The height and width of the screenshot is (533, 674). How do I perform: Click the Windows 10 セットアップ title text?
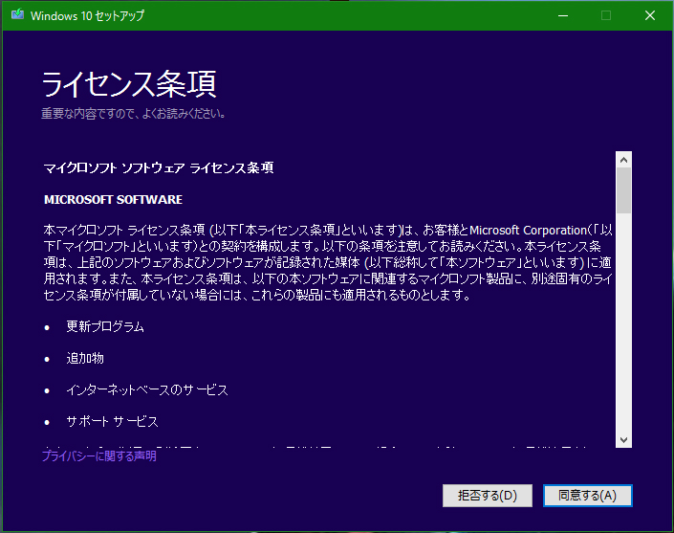pyautogui.click(x=88, y=15)
